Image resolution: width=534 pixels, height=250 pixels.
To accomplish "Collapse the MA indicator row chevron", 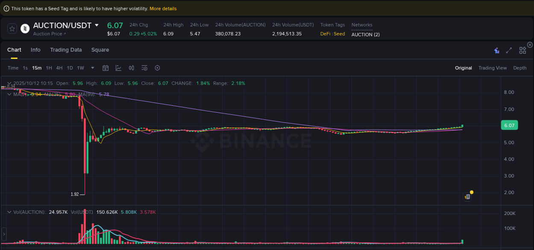I will pyautogui.click(x=9, y=94).
